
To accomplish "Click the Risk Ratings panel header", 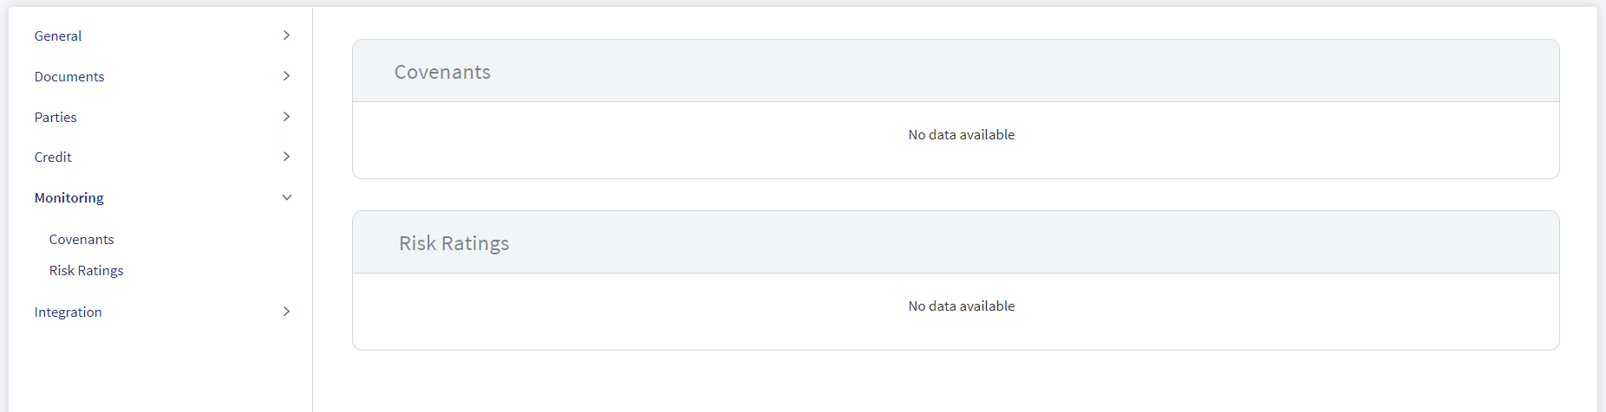I will (956, 242).
